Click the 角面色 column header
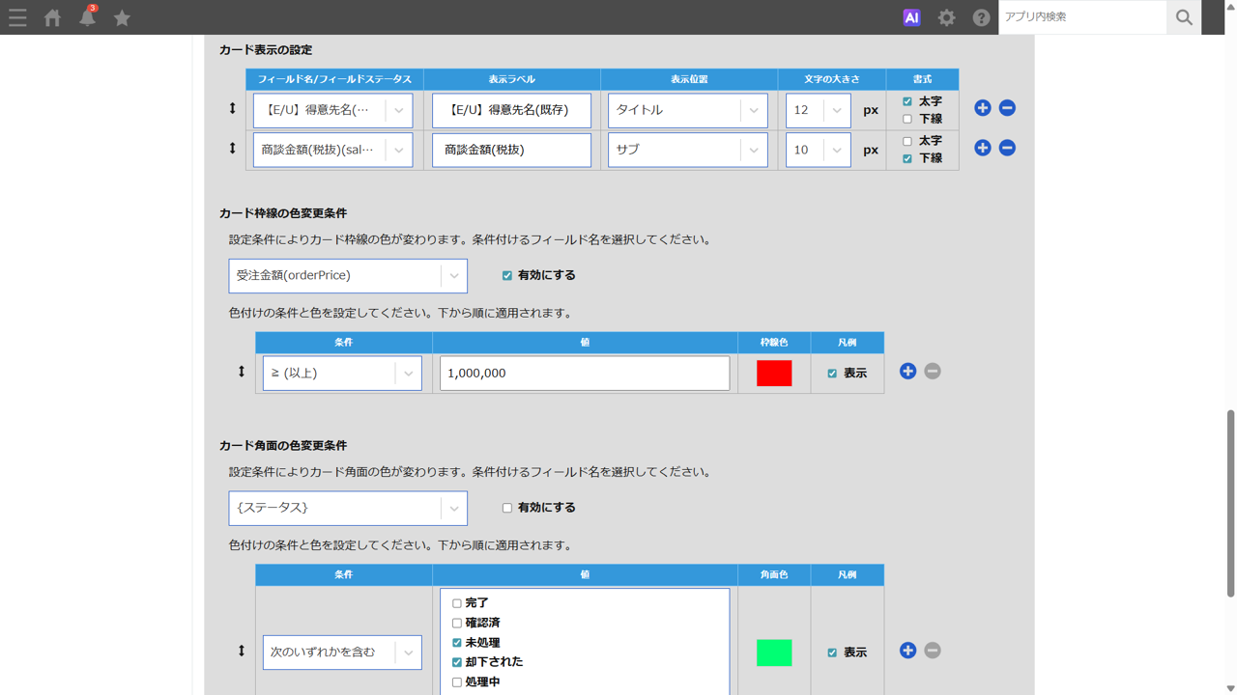The height and width of the screenshot is (695, 1237). (774, 575)
